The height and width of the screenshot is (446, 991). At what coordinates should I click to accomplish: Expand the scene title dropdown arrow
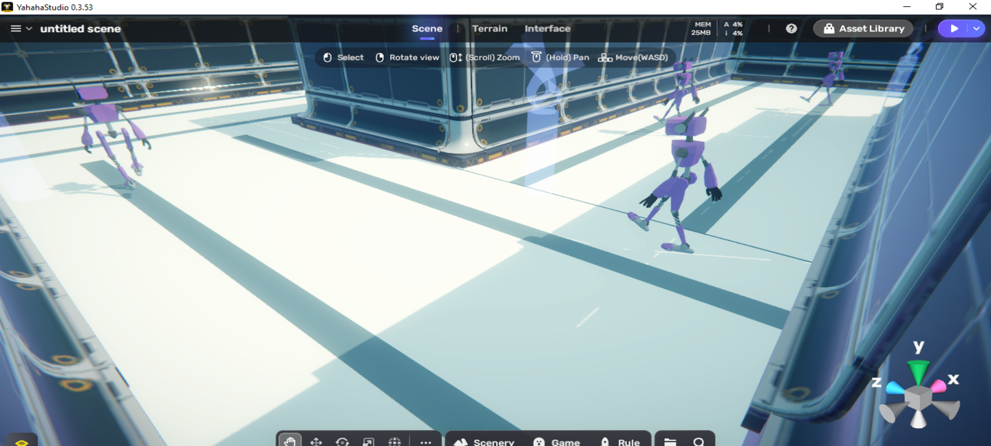(29, 28)
